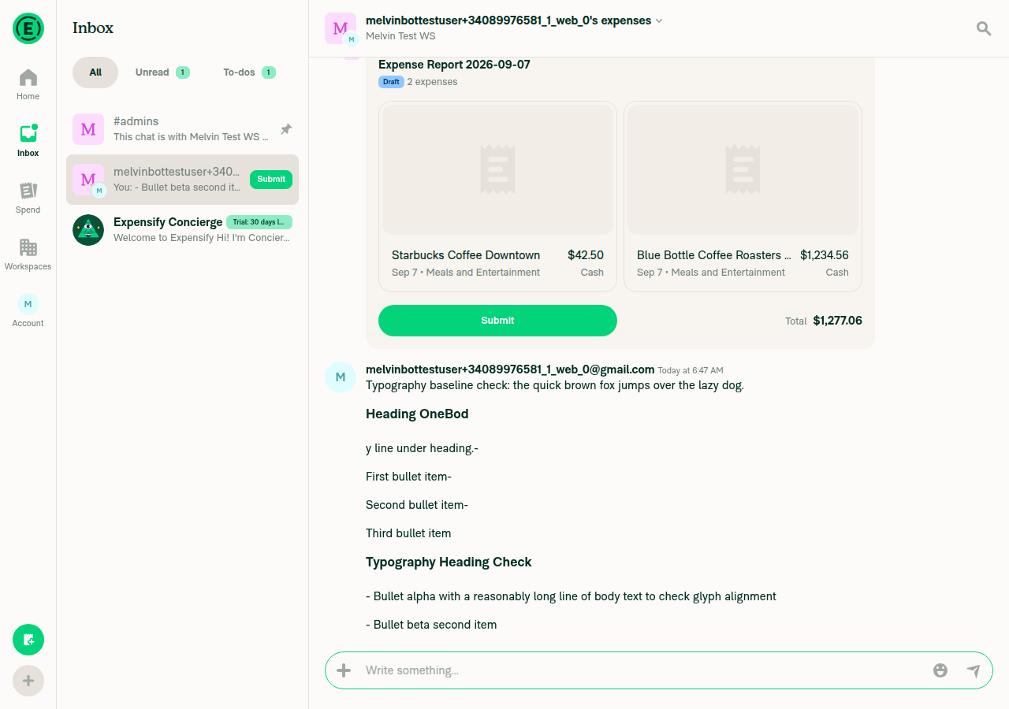This screenshot has height=709, width=1009.
Task: Focus the Write something message field
Action: (642, 670)
